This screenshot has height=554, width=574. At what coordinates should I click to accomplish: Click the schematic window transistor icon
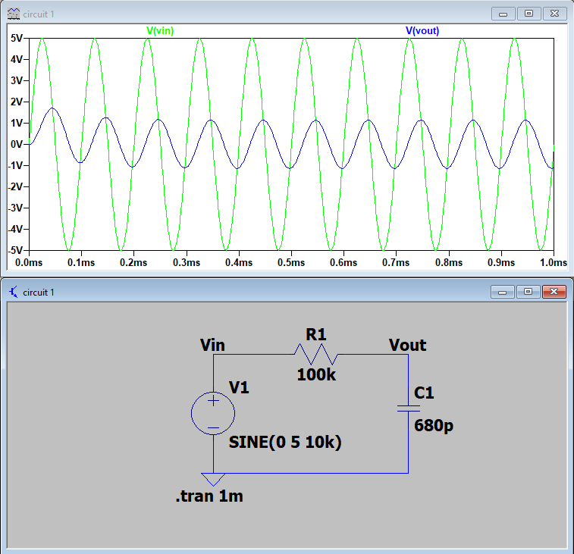[x=13, y=292]
